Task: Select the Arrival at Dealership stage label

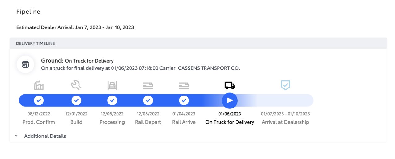Action: [x=285, y=122]
